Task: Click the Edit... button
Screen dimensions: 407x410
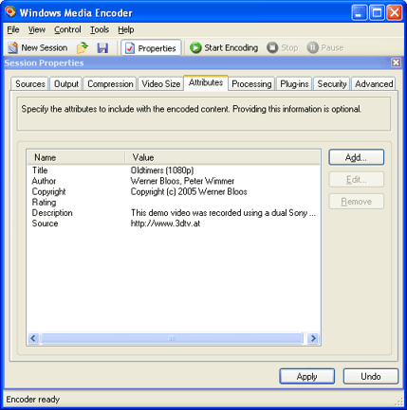Action: (357, 179)
